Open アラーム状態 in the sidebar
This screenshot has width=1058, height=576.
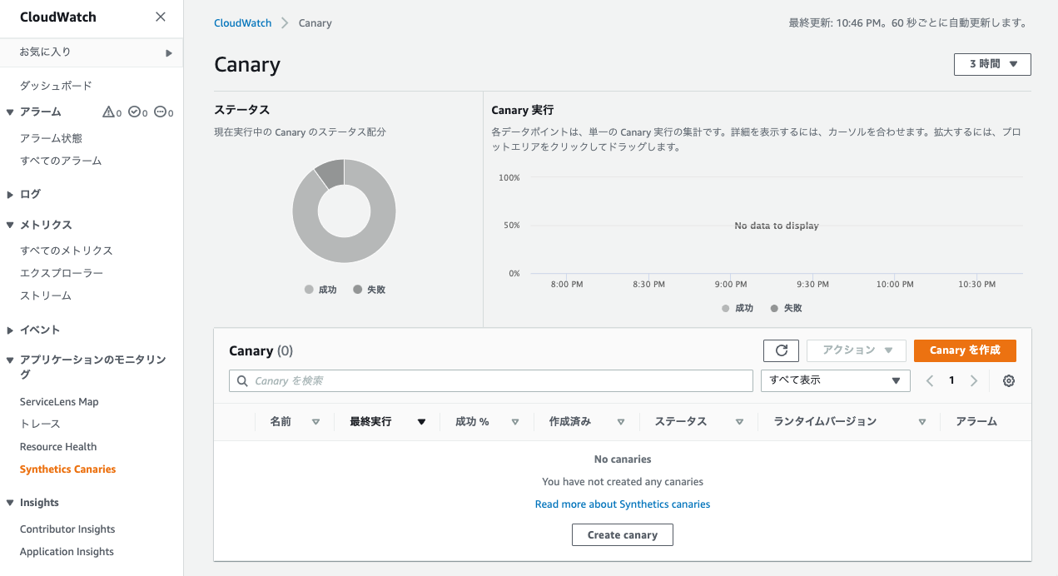point(51,138)
